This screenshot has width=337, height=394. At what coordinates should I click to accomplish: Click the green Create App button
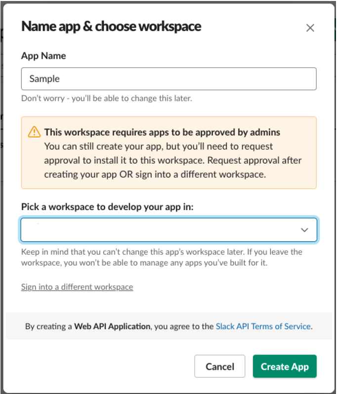pos(285,366)
